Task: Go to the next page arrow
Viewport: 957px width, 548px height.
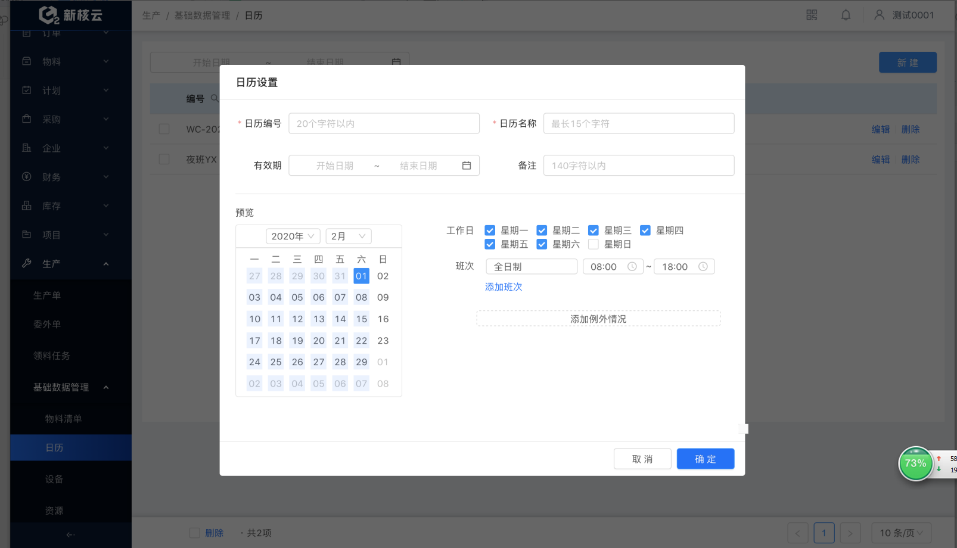Action: coord(850,533)
